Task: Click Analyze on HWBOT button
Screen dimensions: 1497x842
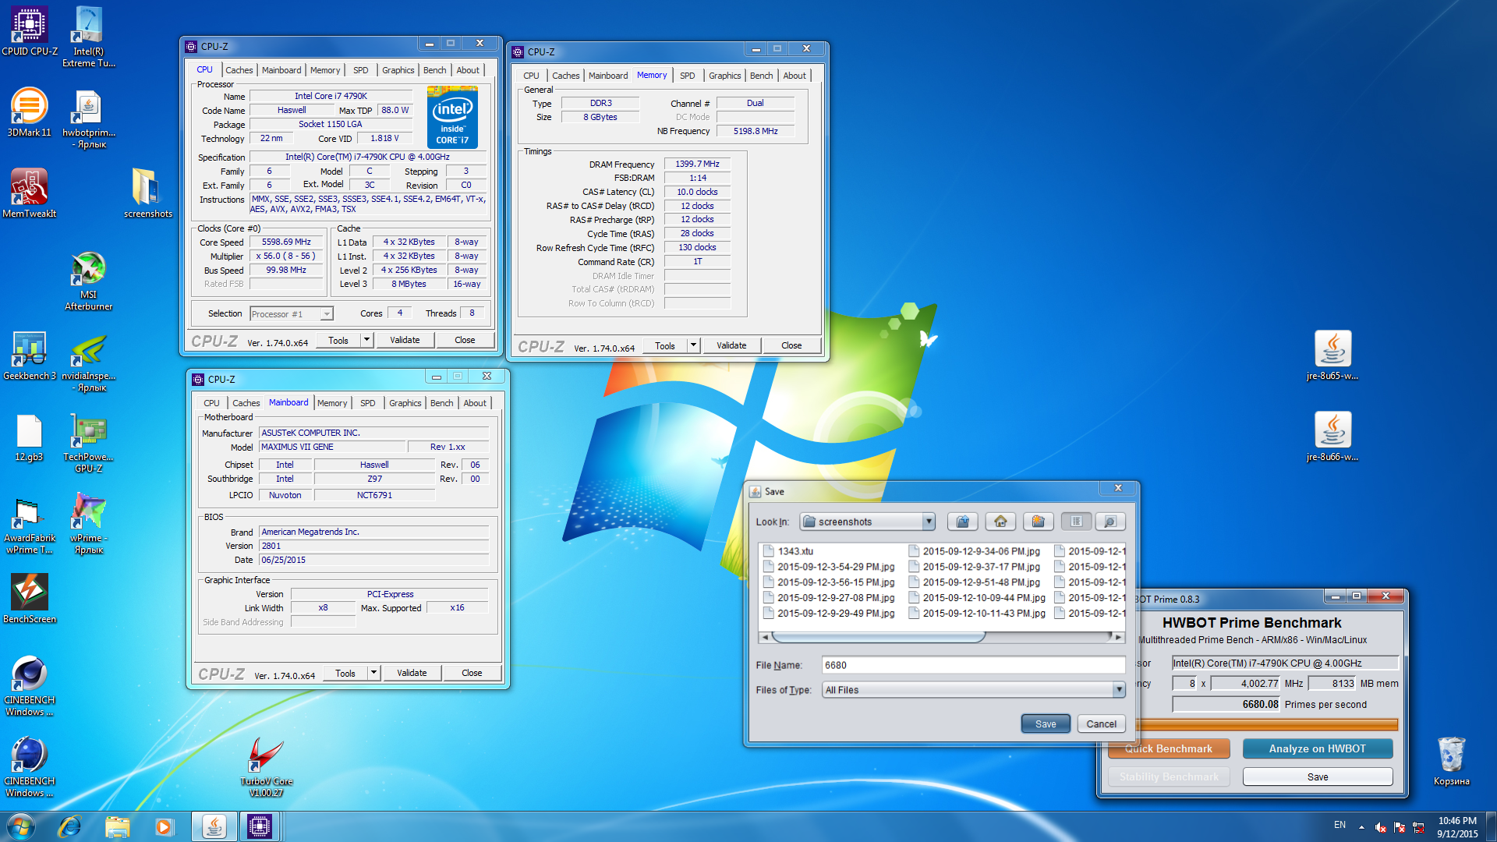Action: tap(1317, 748)
